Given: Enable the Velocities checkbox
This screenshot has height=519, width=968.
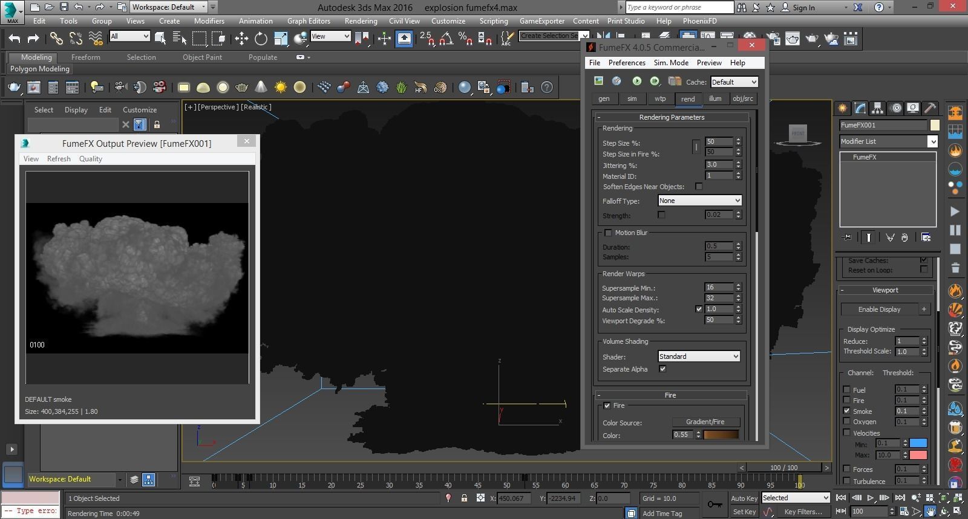Looking at the screenshot, I should pos(846,433).
